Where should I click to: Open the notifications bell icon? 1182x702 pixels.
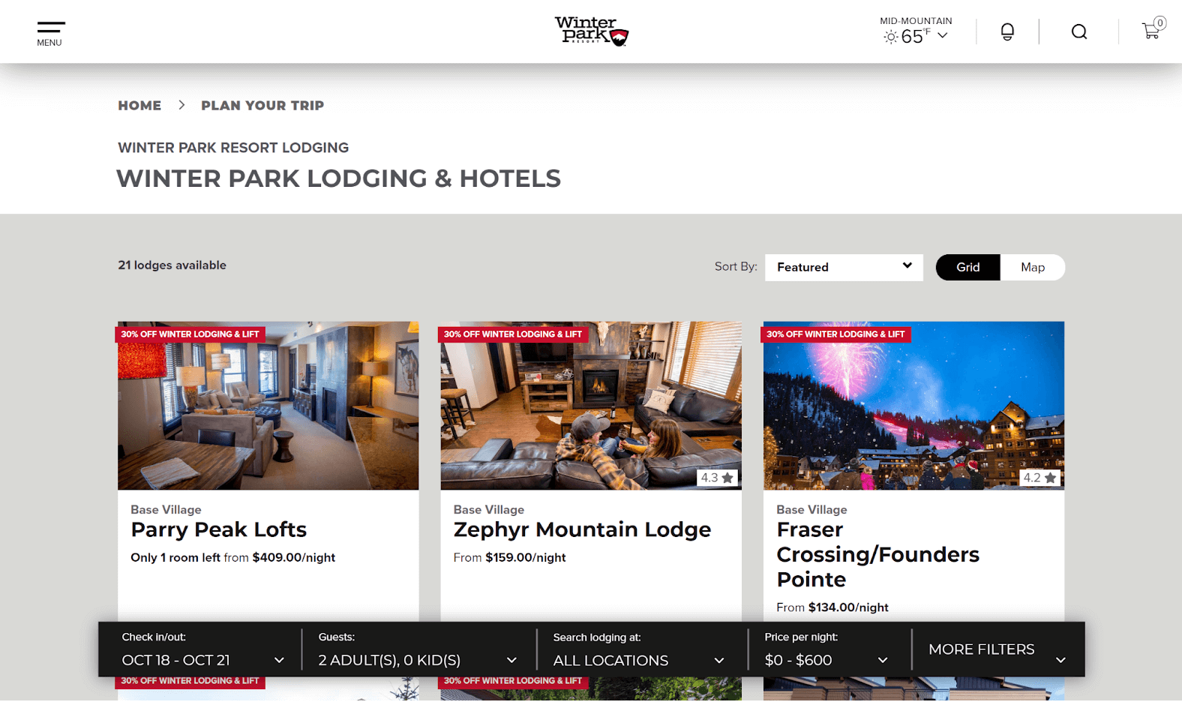(x=1007, y=31)
